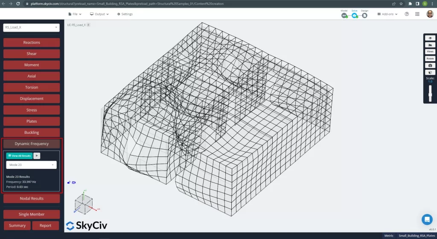Open the Solve stage cloud icon
437x239 pixels.
[355, 16]
